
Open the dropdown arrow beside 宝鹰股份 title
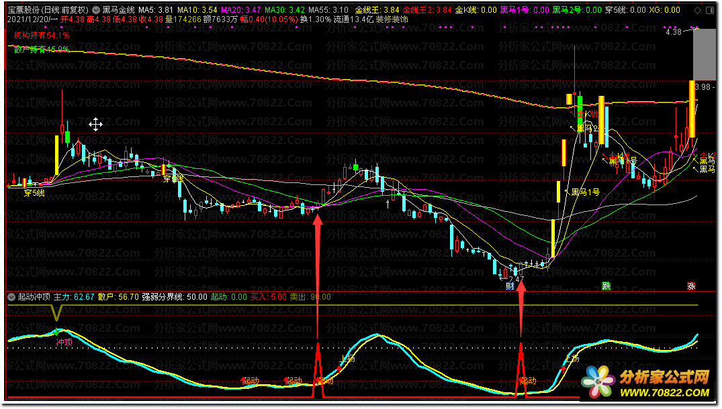pos(96,9)
